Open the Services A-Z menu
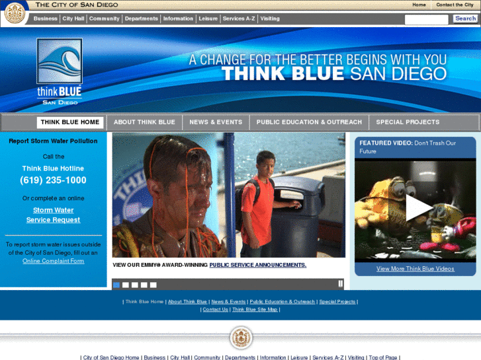This screenshot has width=481, height=360. (239, 18)
